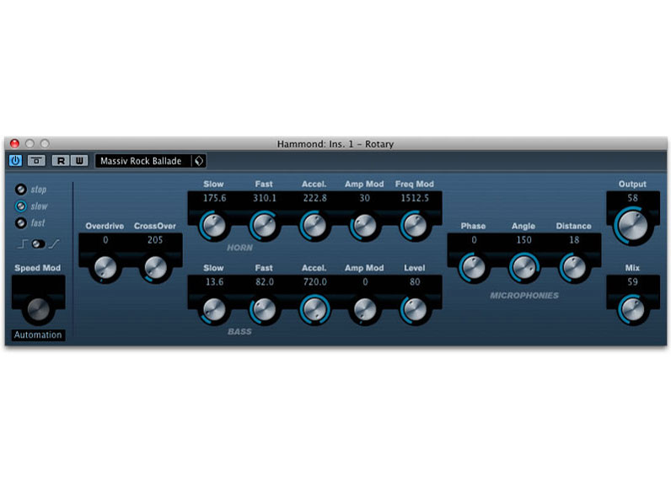Click the Horn Slow value 175.6
The image size is (671, 503).
pyautogui.click(x=214, y=198)
